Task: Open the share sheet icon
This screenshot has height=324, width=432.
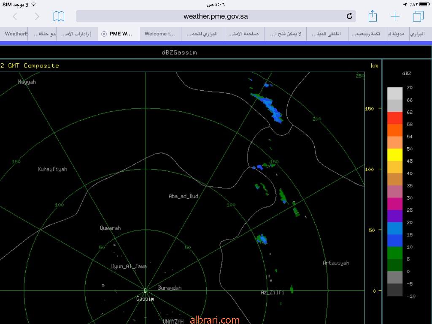Action: 373,16
